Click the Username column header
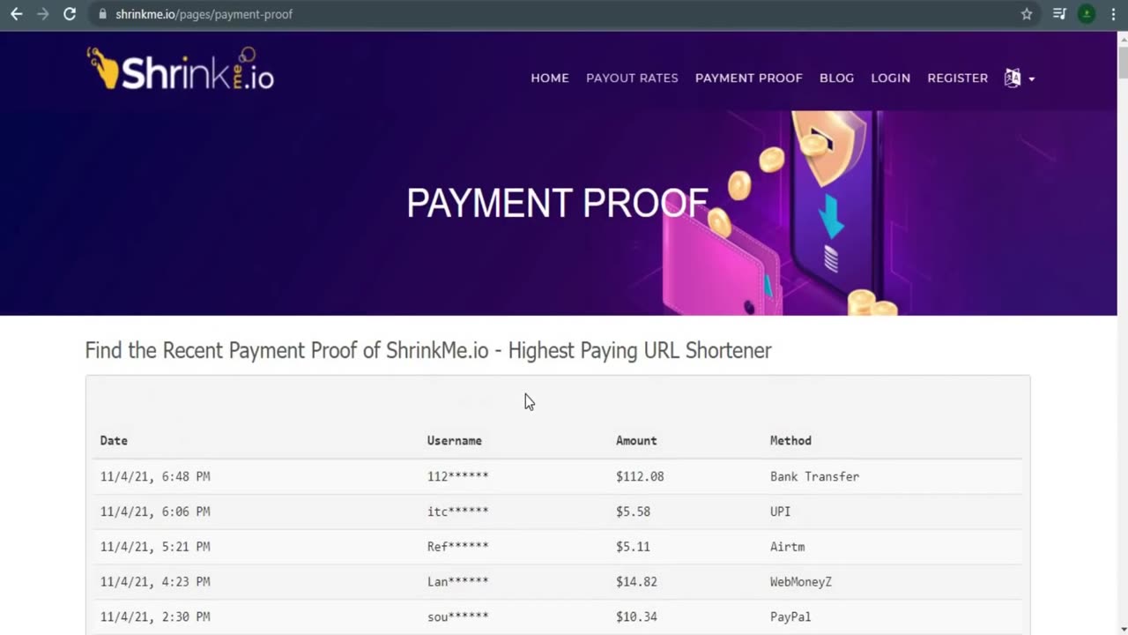 [x=455, y=440]
